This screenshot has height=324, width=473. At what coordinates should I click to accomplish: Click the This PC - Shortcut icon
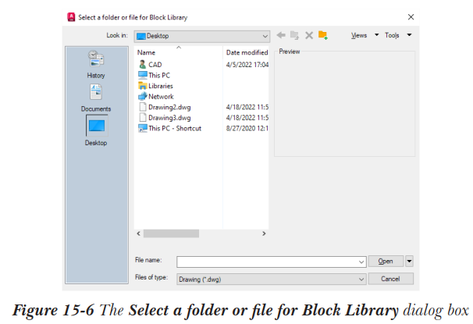(142, 128)
